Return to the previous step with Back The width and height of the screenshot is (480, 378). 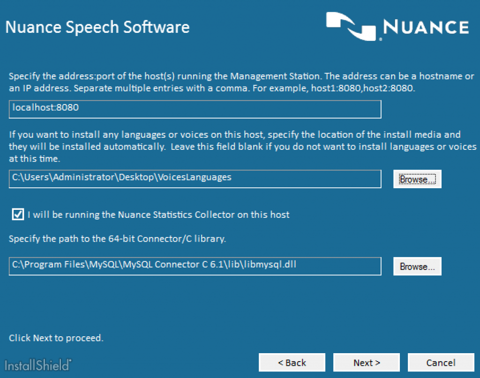292,362
